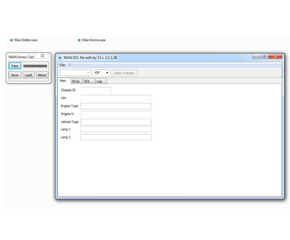Screen dimensions: 290x240
Task: Close the MAN EOL file edit window
Action: point(275,57)
